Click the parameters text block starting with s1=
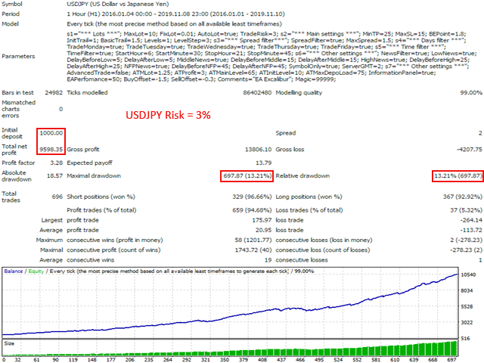The height and width of the screenshot is (363, 484). 271,57
